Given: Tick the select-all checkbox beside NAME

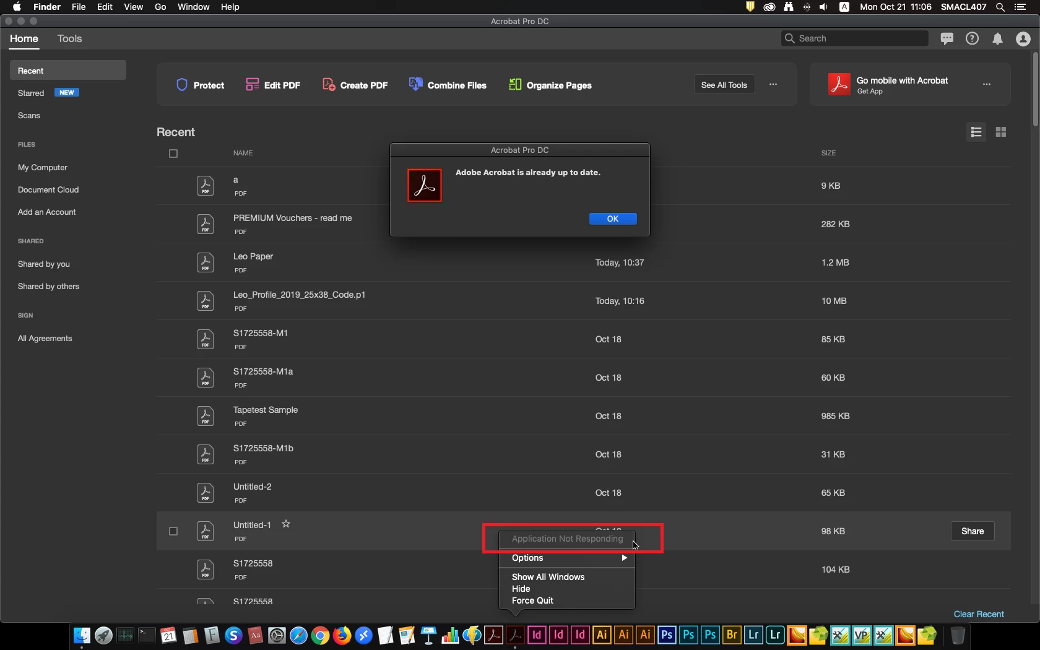Looking at the screenshot, I should 173,154.
